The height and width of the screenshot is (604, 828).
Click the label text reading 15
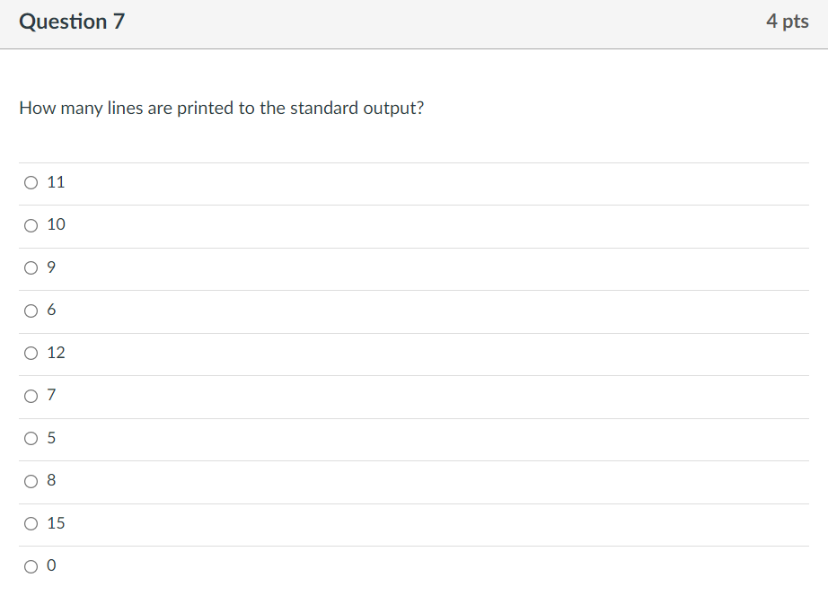click(56, 523)
